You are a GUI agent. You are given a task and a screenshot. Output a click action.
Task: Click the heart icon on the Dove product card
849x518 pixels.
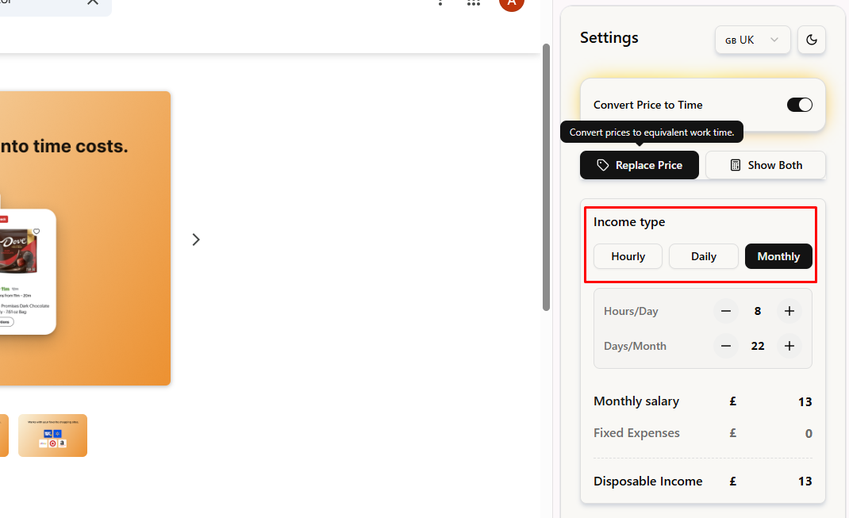(36, 231)
